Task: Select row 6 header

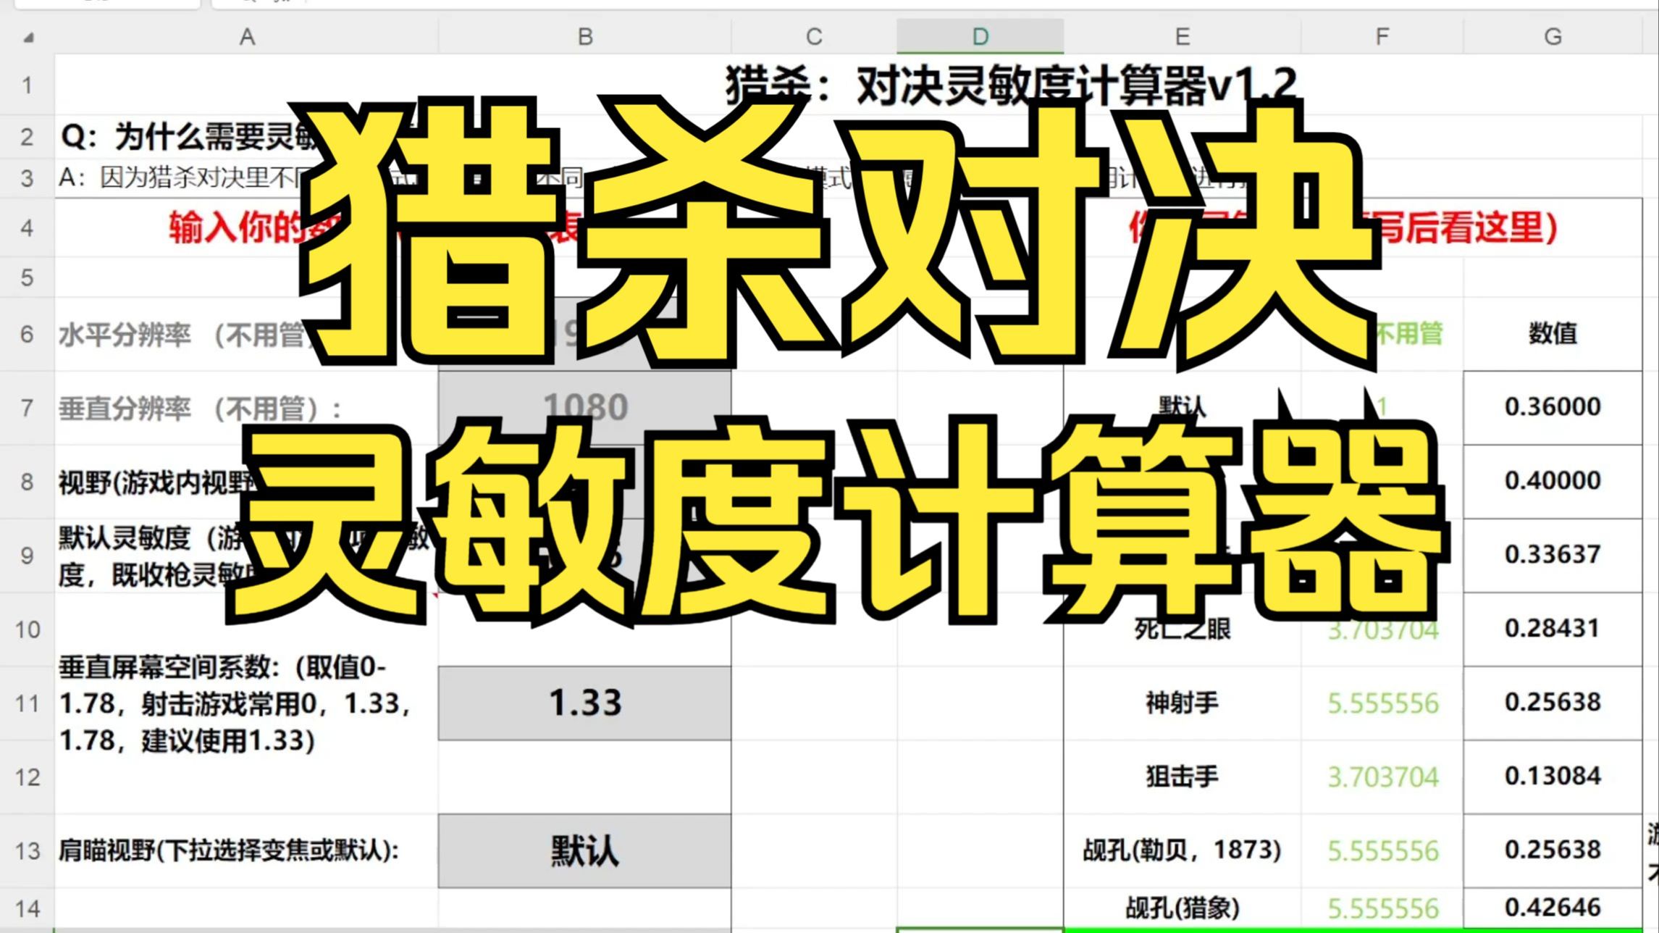Action: (28, 334)
